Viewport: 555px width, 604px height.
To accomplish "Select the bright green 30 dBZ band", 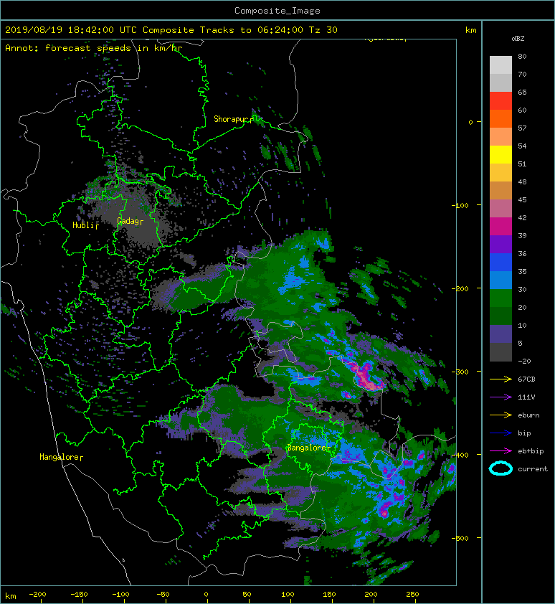I will coord(501,298).
